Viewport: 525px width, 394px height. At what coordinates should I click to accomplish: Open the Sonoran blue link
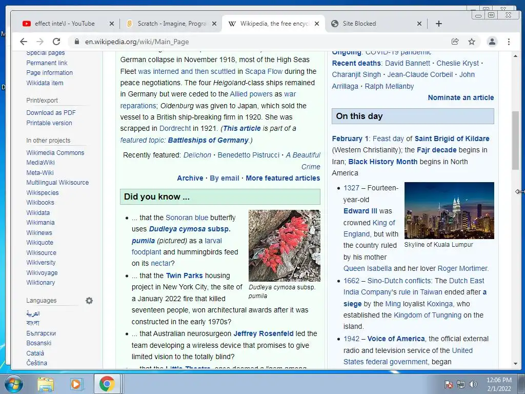click(187, 218)
